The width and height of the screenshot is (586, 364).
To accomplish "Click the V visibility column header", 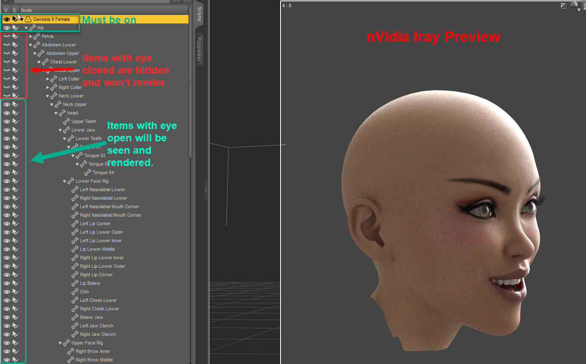I will [6, 10].
